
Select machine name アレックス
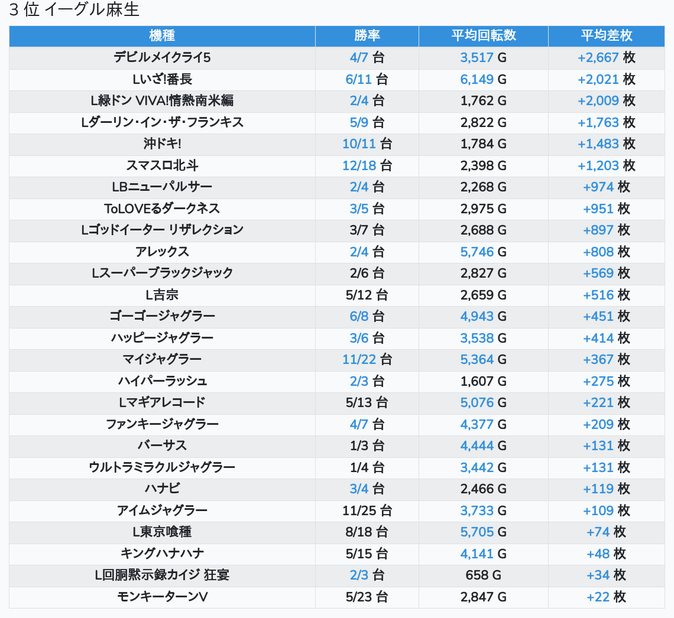pyautogui.click(x=162, y=252)
